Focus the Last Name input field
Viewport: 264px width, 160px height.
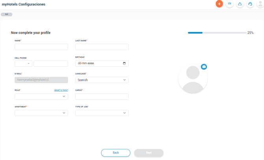102,47
